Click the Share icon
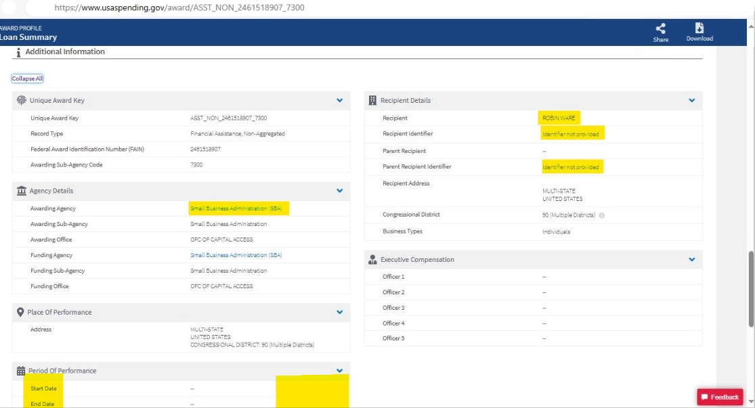 click(661, 28)
